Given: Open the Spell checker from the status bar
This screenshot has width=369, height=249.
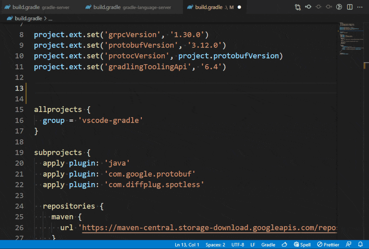Looking at the screenshot, I should [302, 244].
